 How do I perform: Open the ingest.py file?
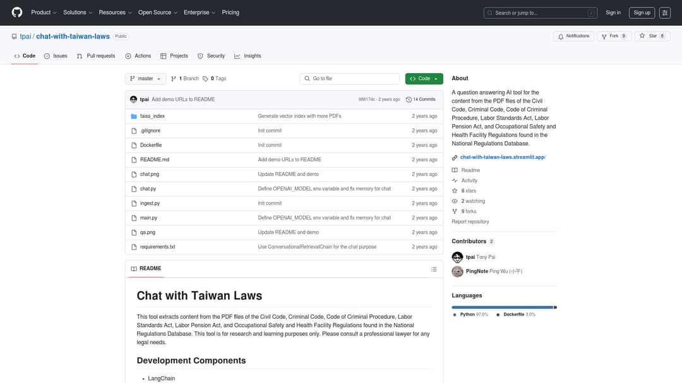150,203
